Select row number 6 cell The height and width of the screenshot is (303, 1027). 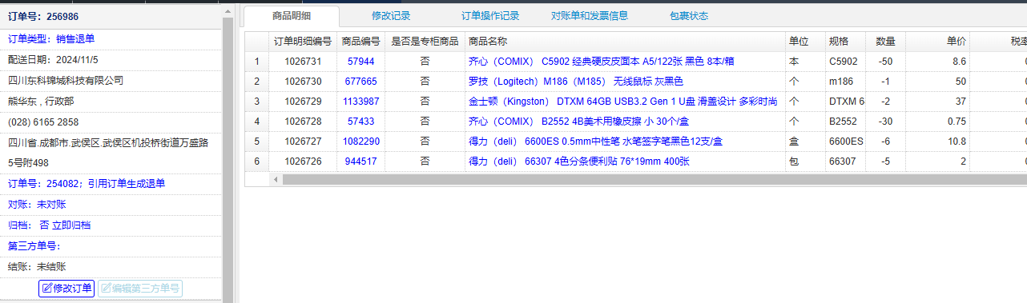[256, 161]
